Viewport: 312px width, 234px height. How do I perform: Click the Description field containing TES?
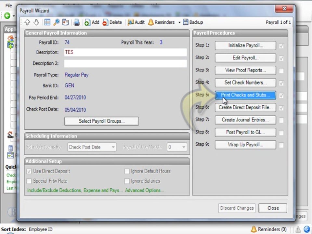[x=125, y=52]
